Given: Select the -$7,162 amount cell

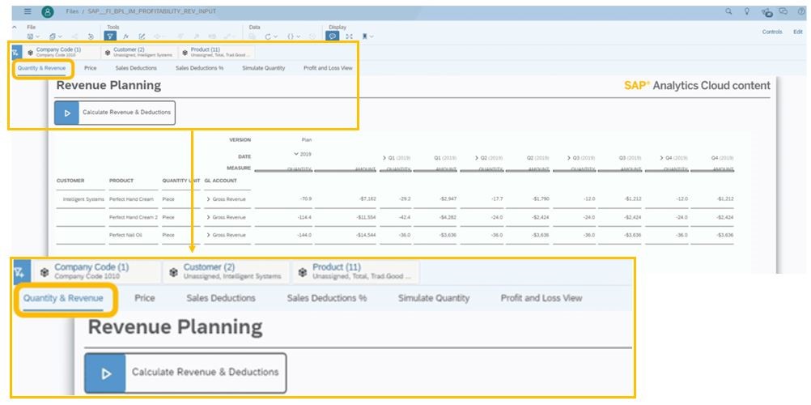Looking at the screenshot, I should [x=366, y=199].
